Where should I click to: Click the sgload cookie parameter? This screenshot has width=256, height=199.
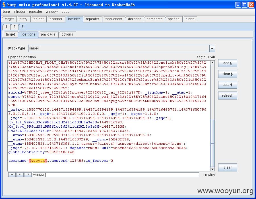75,92
